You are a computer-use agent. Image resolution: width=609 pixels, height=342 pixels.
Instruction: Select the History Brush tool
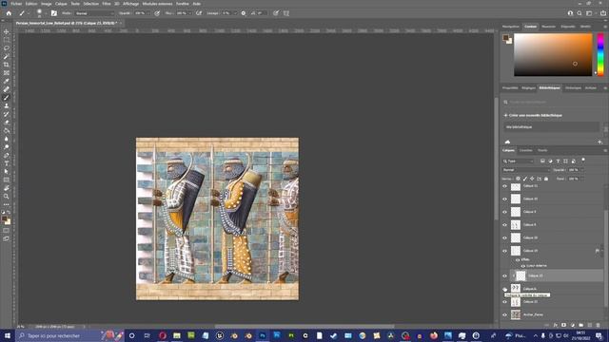[7, 114]
